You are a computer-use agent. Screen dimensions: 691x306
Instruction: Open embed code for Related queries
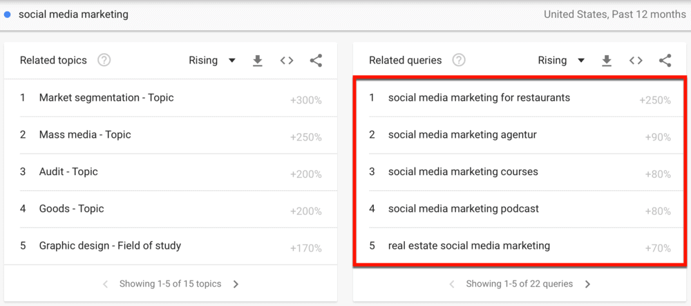tap(636, 61)
